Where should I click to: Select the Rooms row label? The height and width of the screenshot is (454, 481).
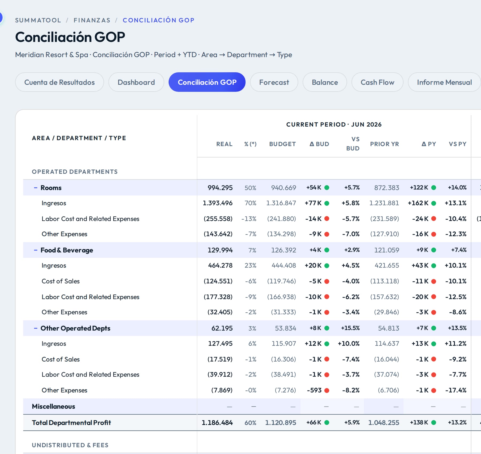(x=51, y=188)
